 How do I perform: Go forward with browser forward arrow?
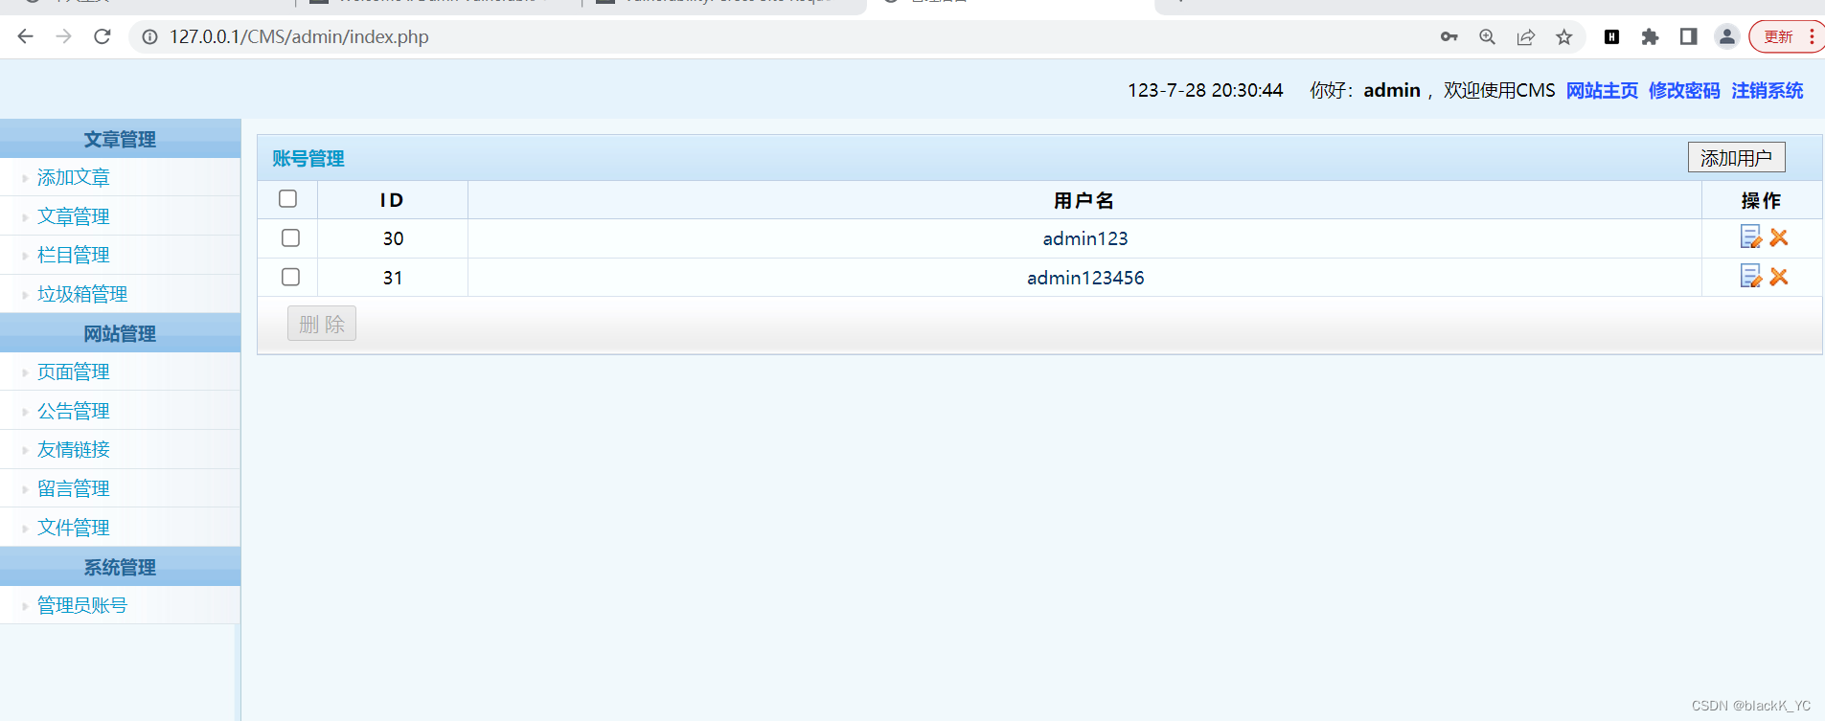(64, 36)
